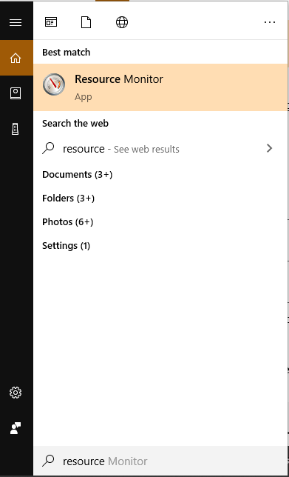
Task: Filter results by Web globe icon
Action: [x=122, y=22]
